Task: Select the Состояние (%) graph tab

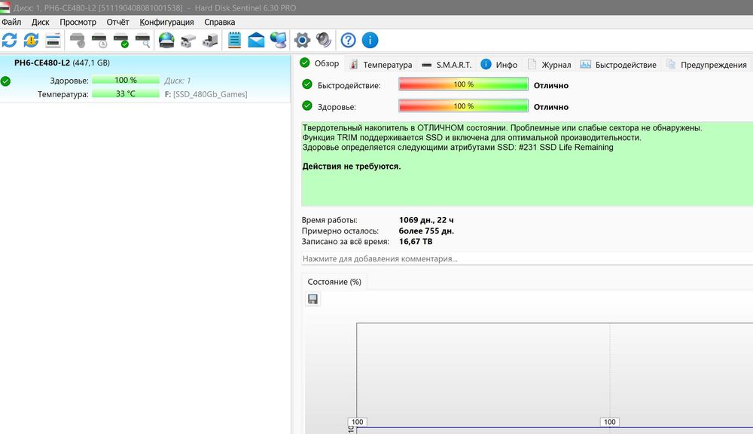Action: pyautogui.click(x=334, y=282)
